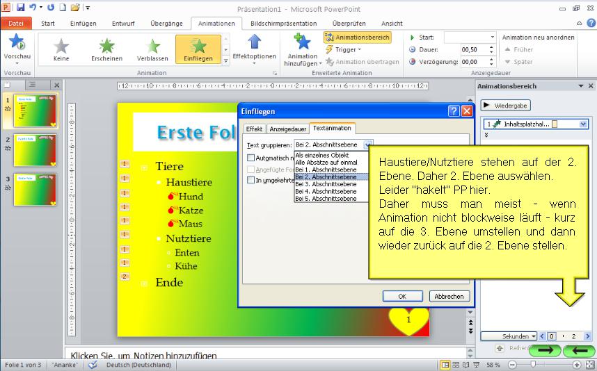The image size is (597, 371).
Task: Apply the Keine animation option
Action: coord(61,47)
